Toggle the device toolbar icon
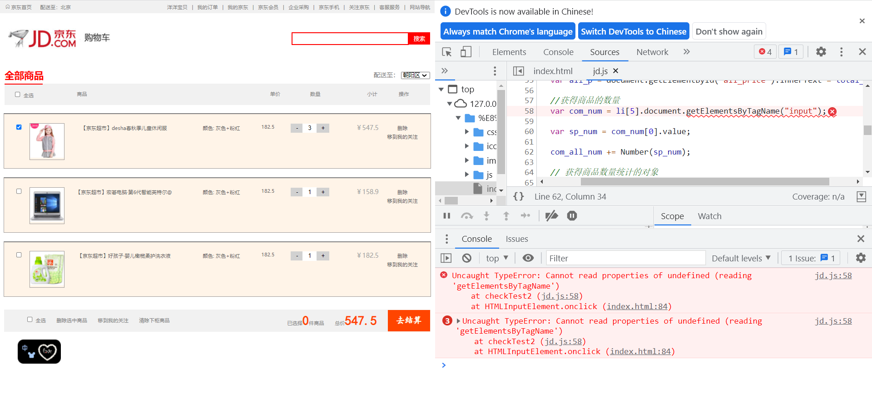The height and width of the screenshot is (410, 872). (x=466, y=52)
